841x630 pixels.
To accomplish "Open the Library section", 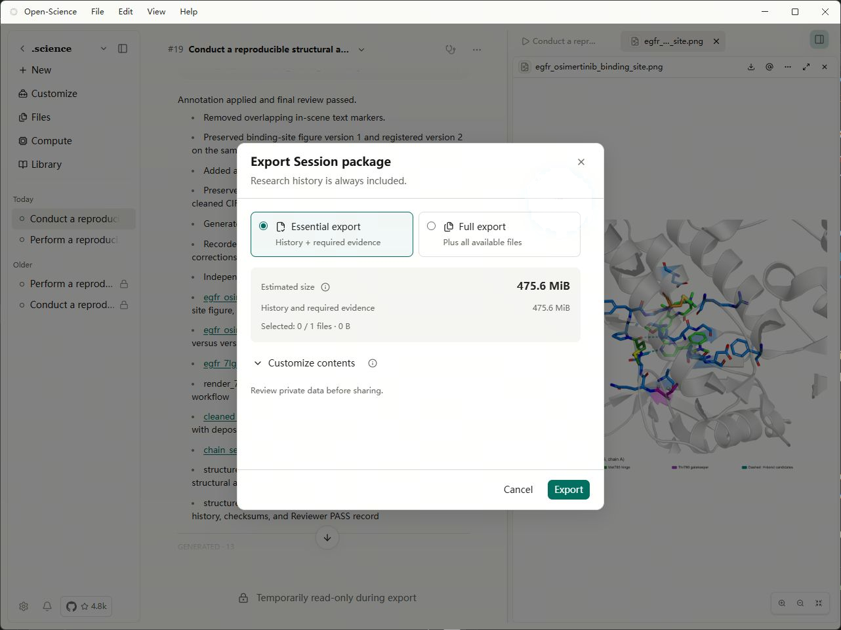I will 40,165.
